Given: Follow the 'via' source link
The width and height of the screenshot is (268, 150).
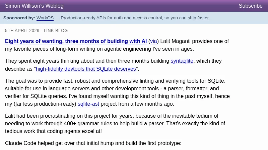Looking at the screenshot, I should coord(153,41).
